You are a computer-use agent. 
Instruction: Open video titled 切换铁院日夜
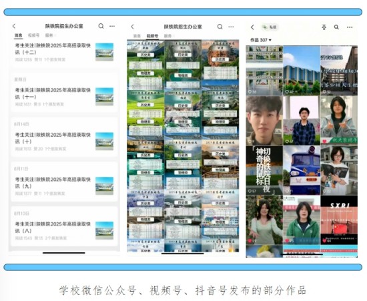click(x=264, y=170)
